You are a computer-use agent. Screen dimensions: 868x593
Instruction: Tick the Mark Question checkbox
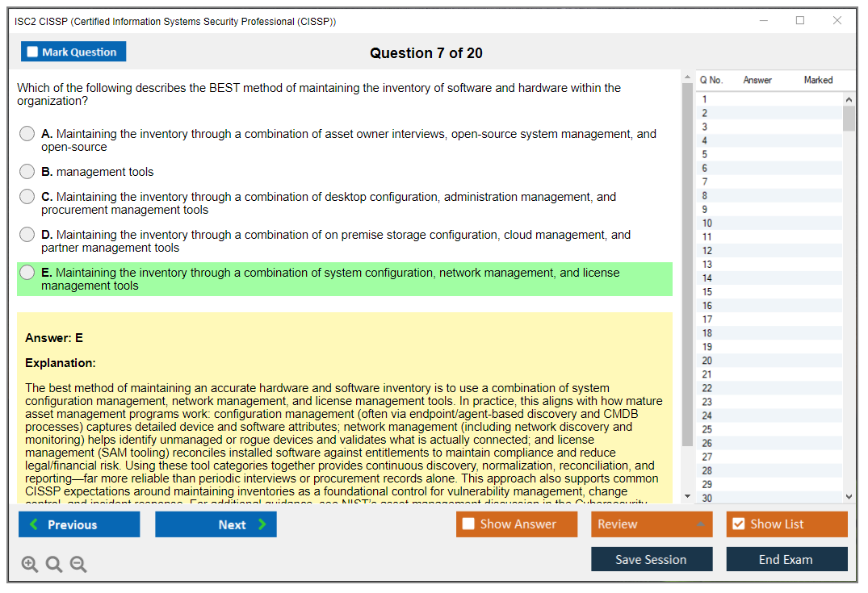pyautogui.click(x=32, y=52)
